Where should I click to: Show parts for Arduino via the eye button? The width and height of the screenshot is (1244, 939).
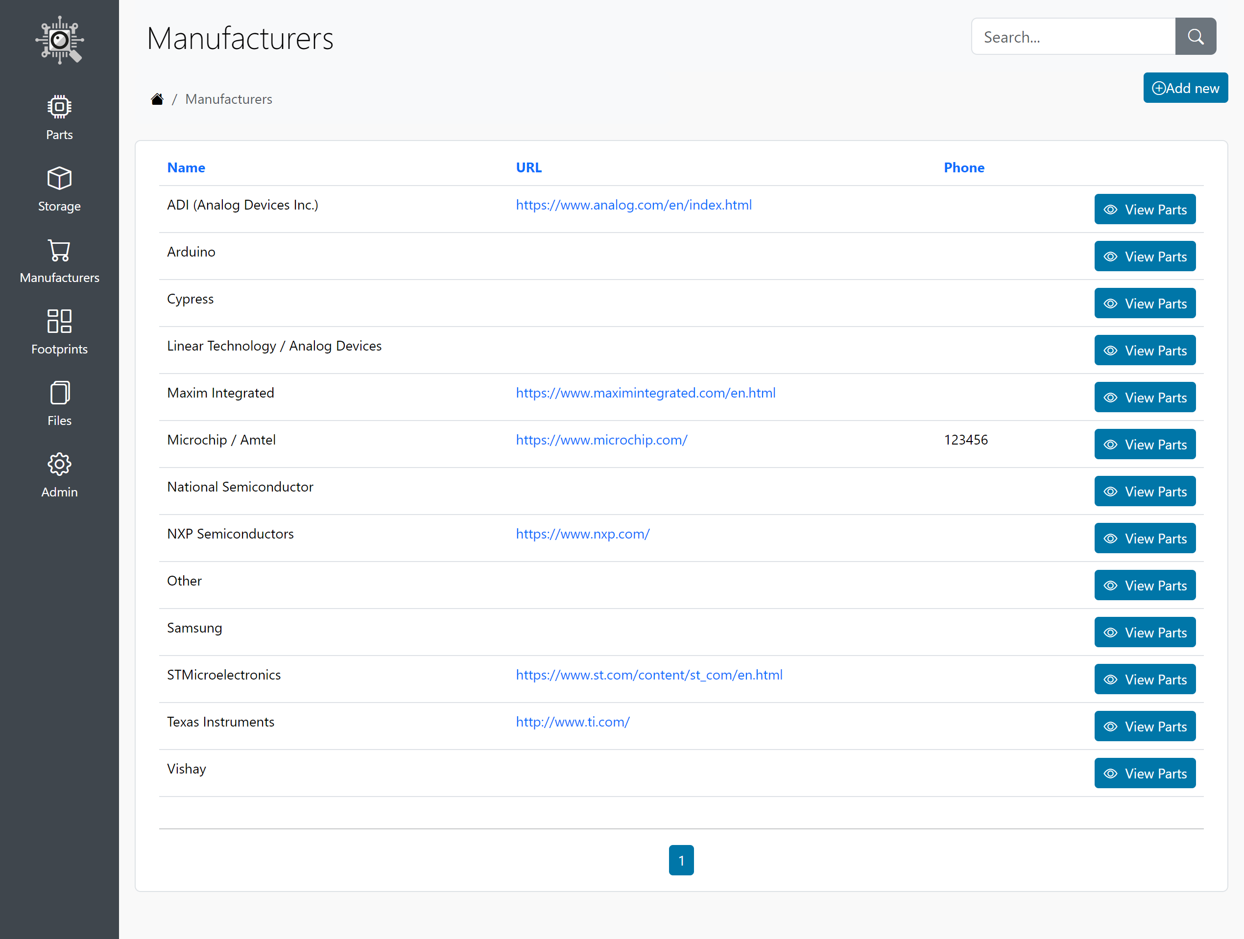[1111, 256]
